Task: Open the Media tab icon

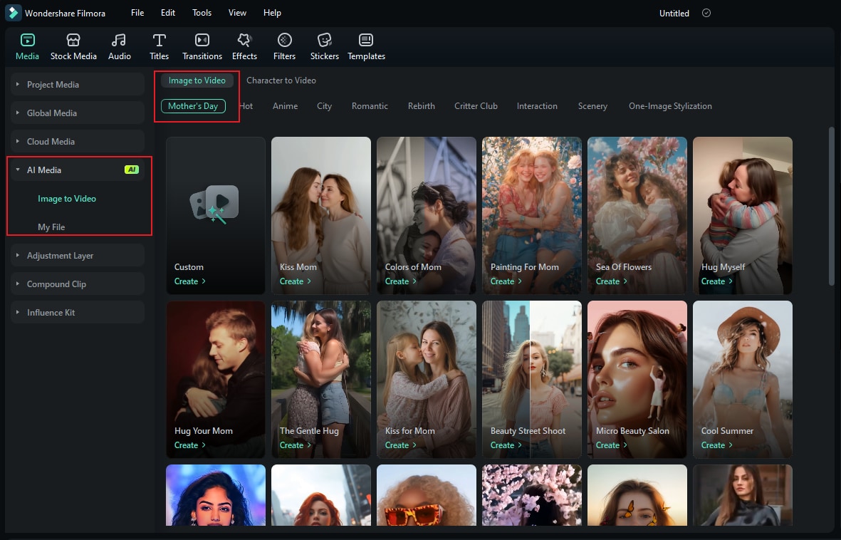Action: (27, 41)
